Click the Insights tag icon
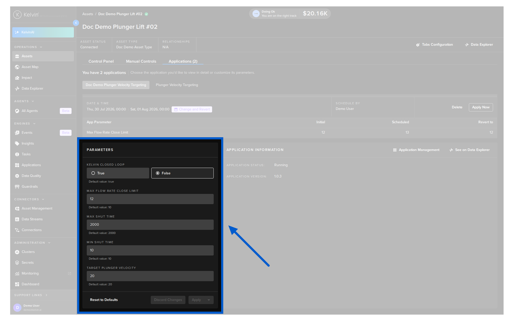 (x=17, y=144)
